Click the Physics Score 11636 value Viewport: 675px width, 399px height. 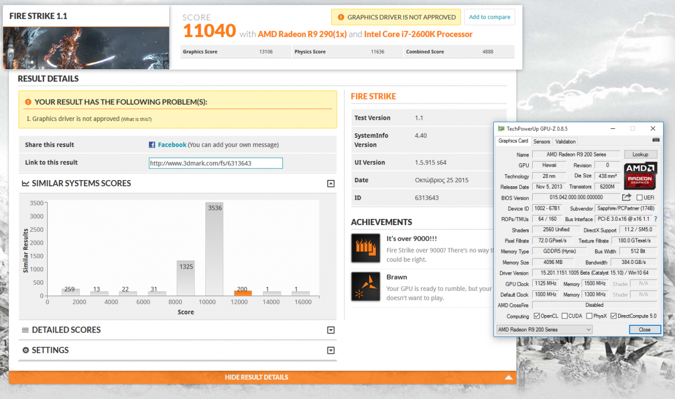point(377,52)
